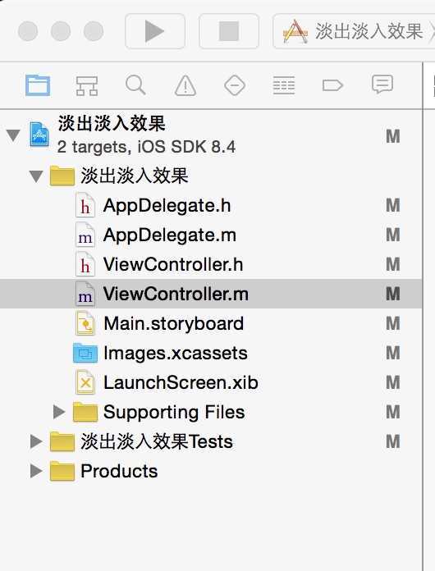Open Images.xcassets asset catalog
The height and width of the screenshot is (571, 435).
click(176, 354)
